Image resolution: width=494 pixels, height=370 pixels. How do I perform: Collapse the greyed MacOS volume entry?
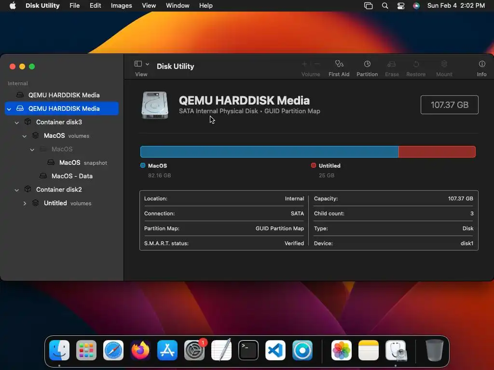pyautogui.click(x=32, y=149)
